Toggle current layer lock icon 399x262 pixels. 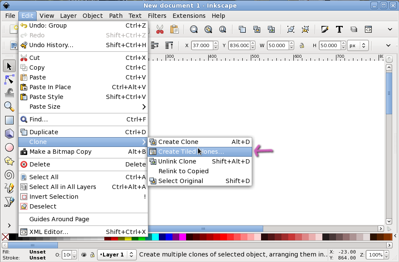tap(92, 255)
